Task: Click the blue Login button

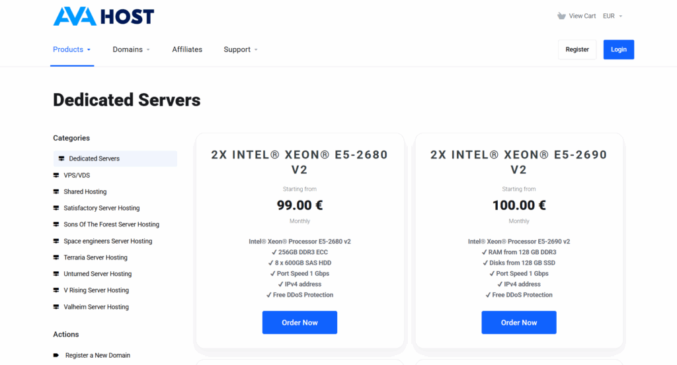Action: pyautogui.click(x=619, y=50)
